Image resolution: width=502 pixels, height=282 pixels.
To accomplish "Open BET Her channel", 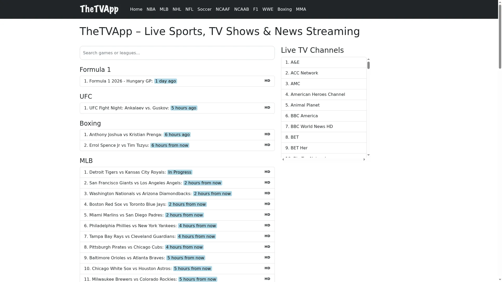I will [x=324, y=148].
